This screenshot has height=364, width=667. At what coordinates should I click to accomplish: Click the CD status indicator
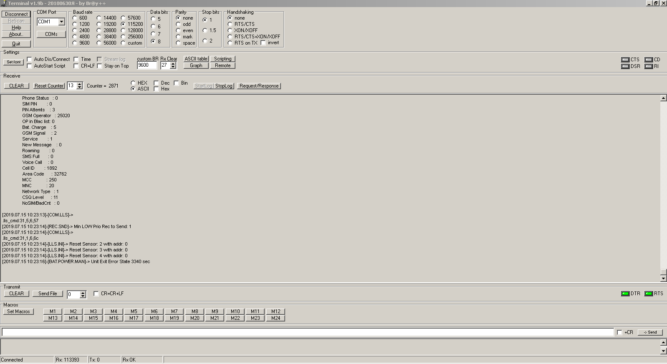coord(648,60)
